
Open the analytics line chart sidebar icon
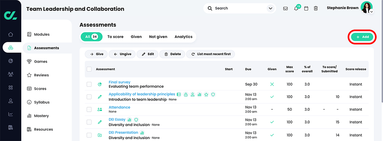tap(11, 114)
